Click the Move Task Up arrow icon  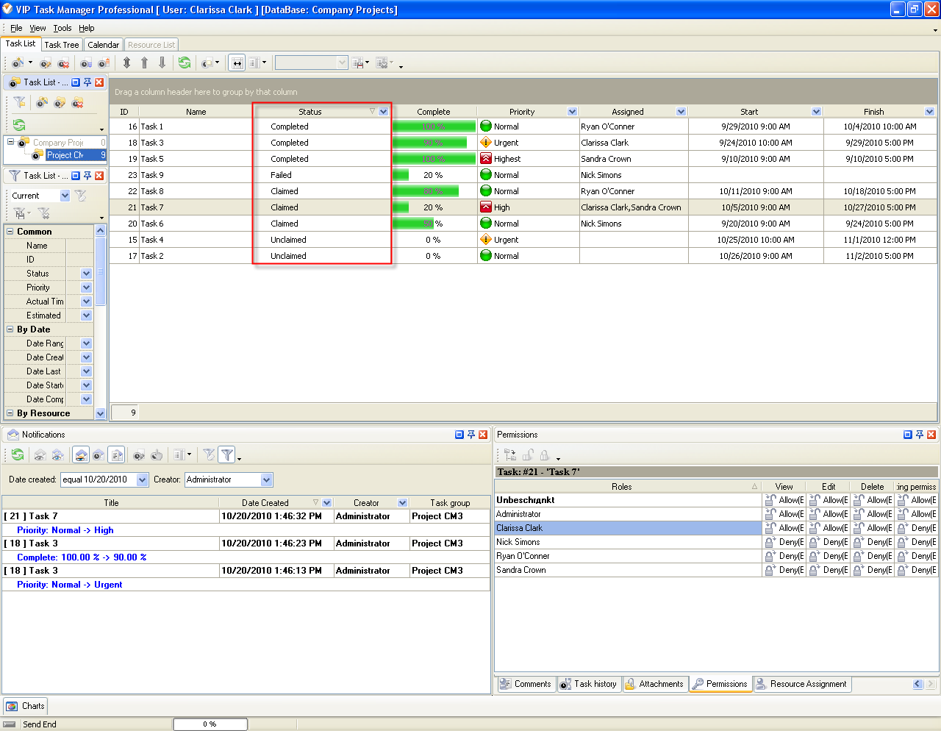point(144,63)
